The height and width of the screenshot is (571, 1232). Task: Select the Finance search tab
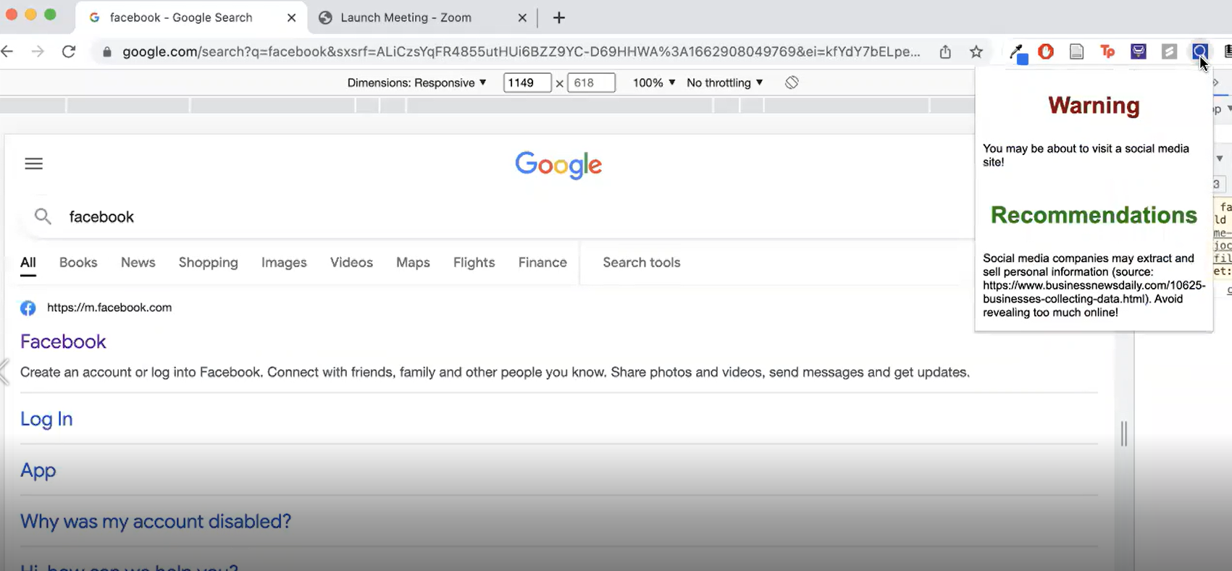click(x=542, y=263)
